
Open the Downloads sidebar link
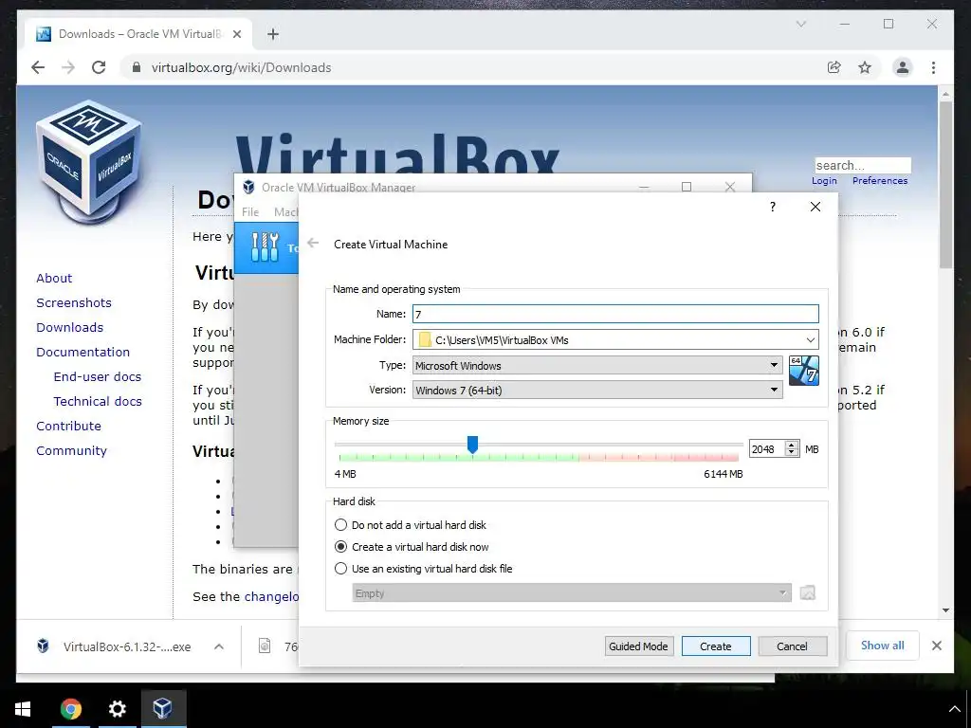(x=69, y=327)
